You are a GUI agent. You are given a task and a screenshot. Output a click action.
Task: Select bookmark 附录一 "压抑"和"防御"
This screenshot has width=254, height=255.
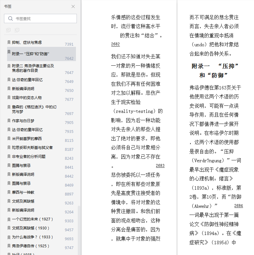pyautogui.click(x=41, y=54)
